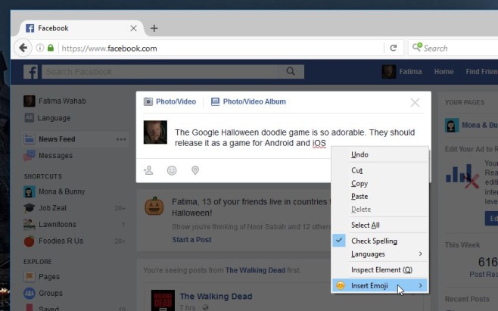The image size is (498, 311).
Task: Click the Language label in sidebar
Action: coord(54,118)
